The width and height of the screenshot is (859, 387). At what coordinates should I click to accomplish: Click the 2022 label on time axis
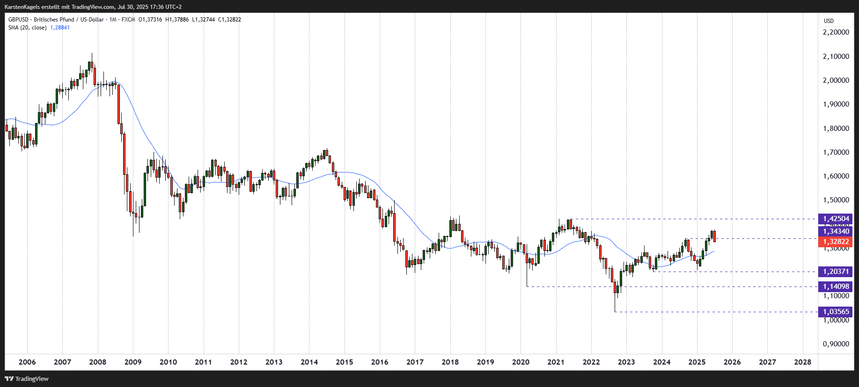591,362
